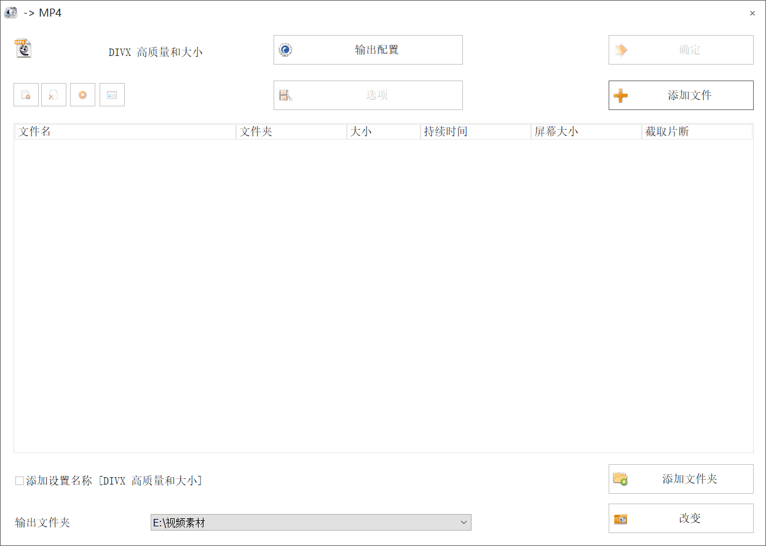Click the orange plus icon on 添加文件
This screenshot has height=546, width=766.
(622, 95)
